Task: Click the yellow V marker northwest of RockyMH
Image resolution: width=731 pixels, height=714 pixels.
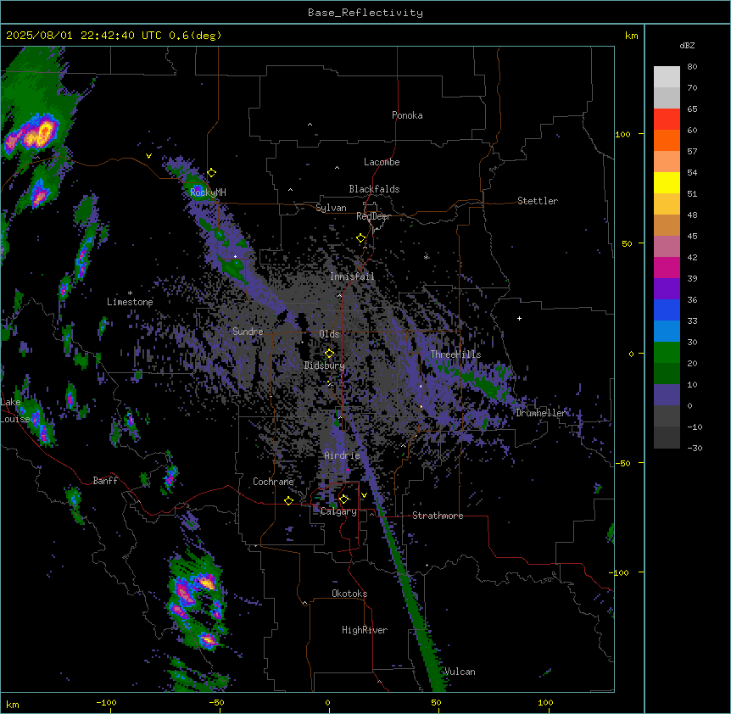Action: pyautogui.click(x=148, y=156)
